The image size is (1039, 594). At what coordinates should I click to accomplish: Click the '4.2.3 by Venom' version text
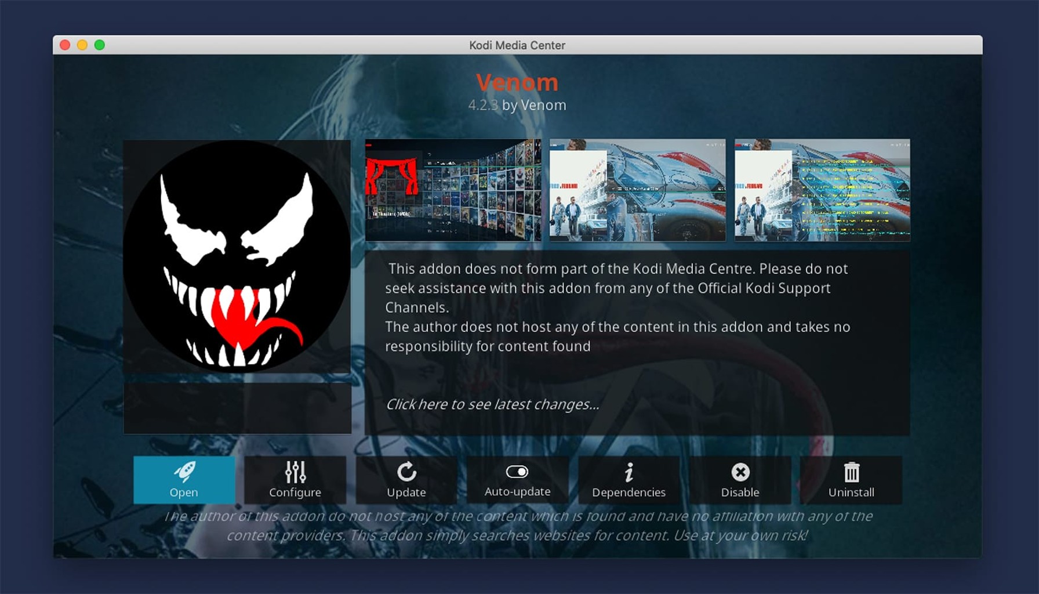click(x=517, y=105)
